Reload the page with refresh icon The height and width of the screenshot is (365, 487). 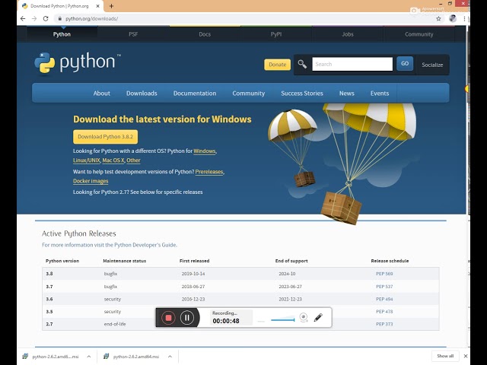[46, 18]
